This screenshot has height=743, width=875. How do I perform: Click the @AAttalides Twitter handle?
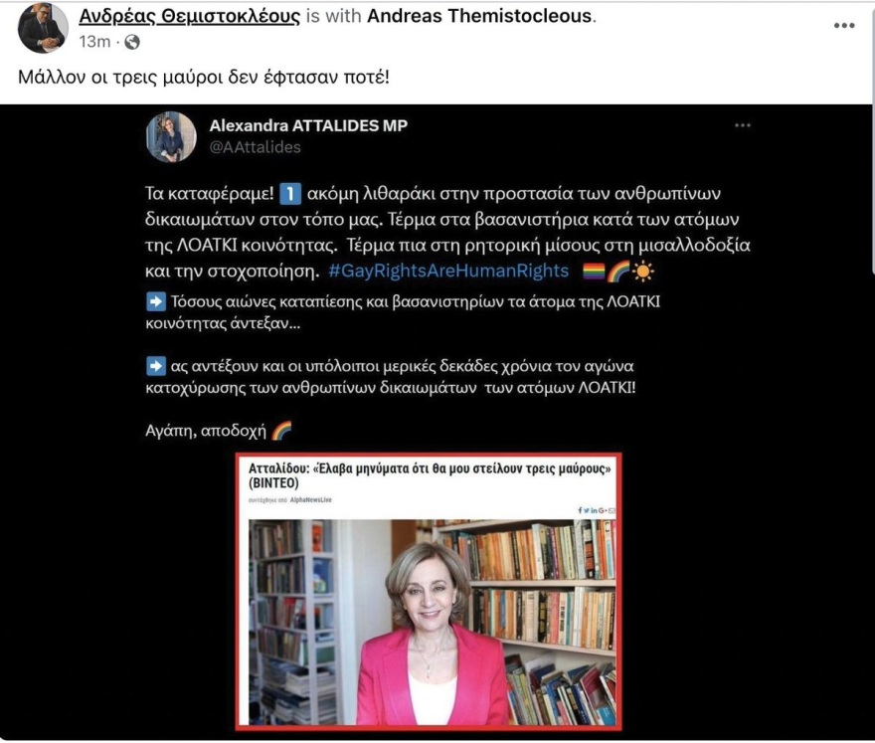coord(255,147)
